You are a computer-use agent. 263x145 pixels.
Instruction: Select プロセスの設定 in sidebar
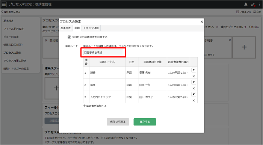pos(12,53)
